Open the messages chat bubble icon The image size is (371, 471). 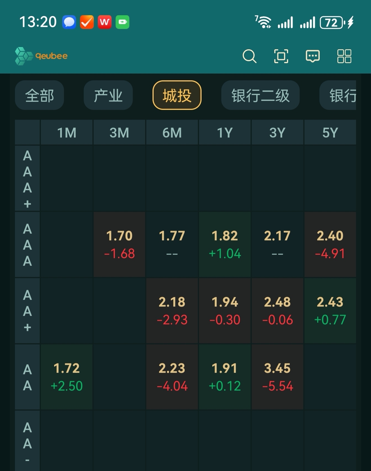pos(313,56)
